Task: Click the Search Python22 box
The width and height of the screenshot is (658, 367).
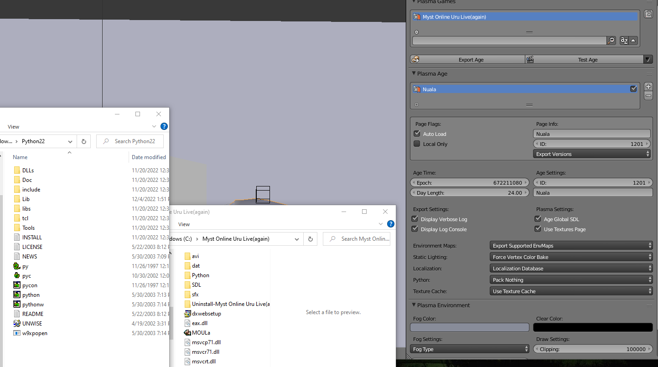Action: pos(130,141)
